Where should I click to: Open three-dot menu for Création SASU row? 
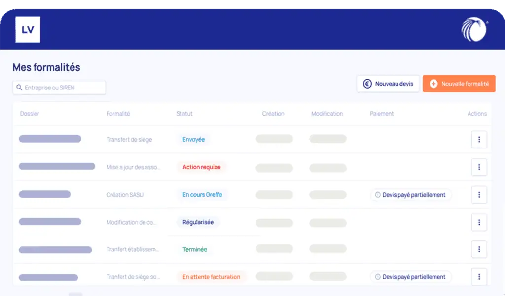pyautogui.click(x=479, y=195)
